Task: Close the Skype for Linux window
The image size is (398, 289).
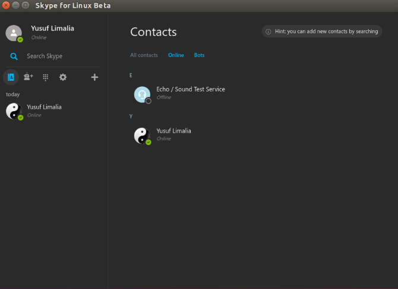Action: click(x=6, y=5)
